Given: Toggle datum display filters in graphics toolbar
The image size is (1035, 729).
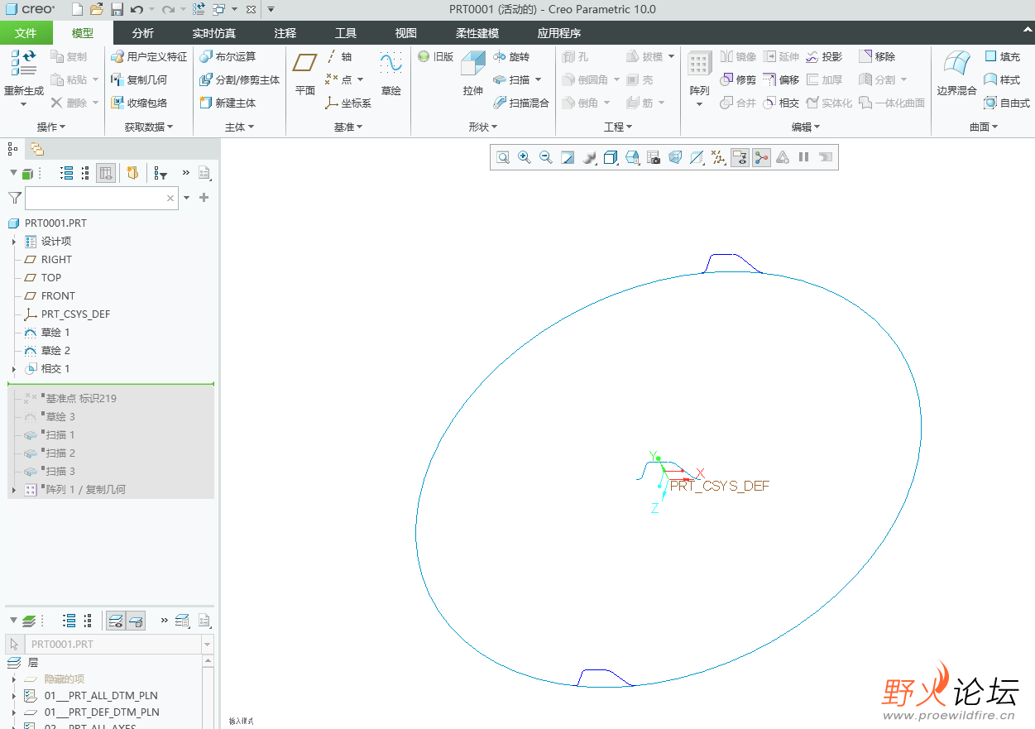Looking at the screenshot, I should (719, 157).
